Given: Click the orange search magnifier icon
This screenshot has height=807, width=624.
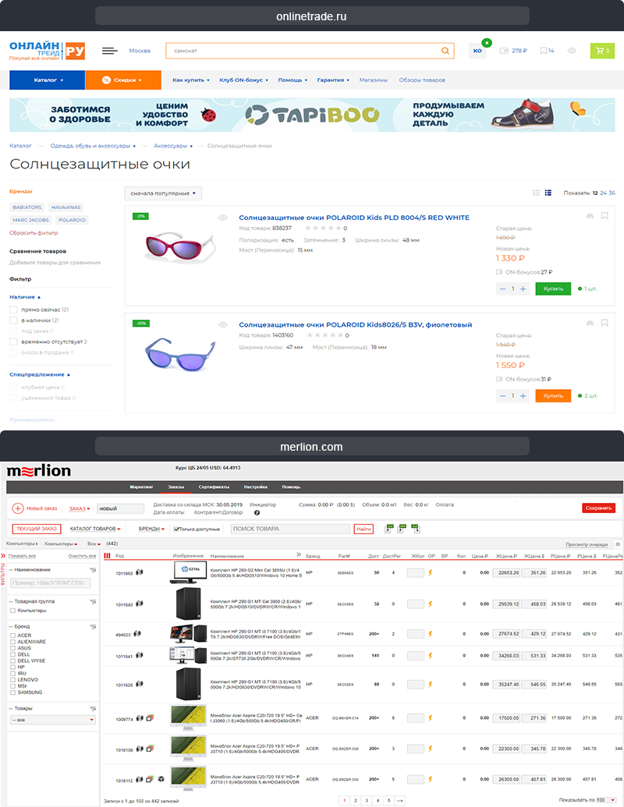Looking at the screenshot, I should pyautogui.click(x=445, y=51).
